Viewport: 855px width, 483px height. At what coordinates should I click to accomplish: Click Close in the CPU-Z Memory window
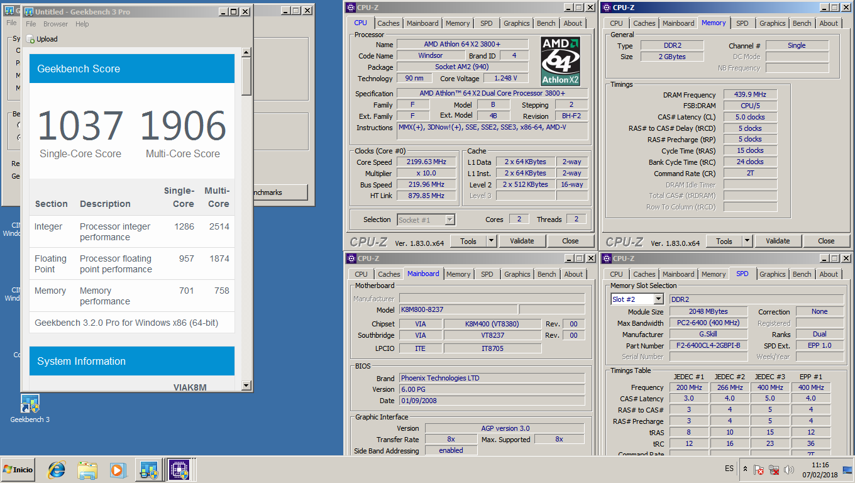827,241
